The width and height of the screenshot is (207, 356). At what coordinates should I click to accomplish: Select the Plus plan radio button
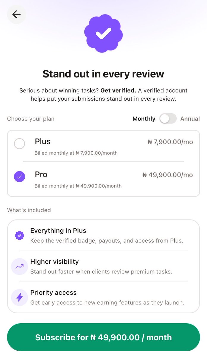[x=20, y=144]
